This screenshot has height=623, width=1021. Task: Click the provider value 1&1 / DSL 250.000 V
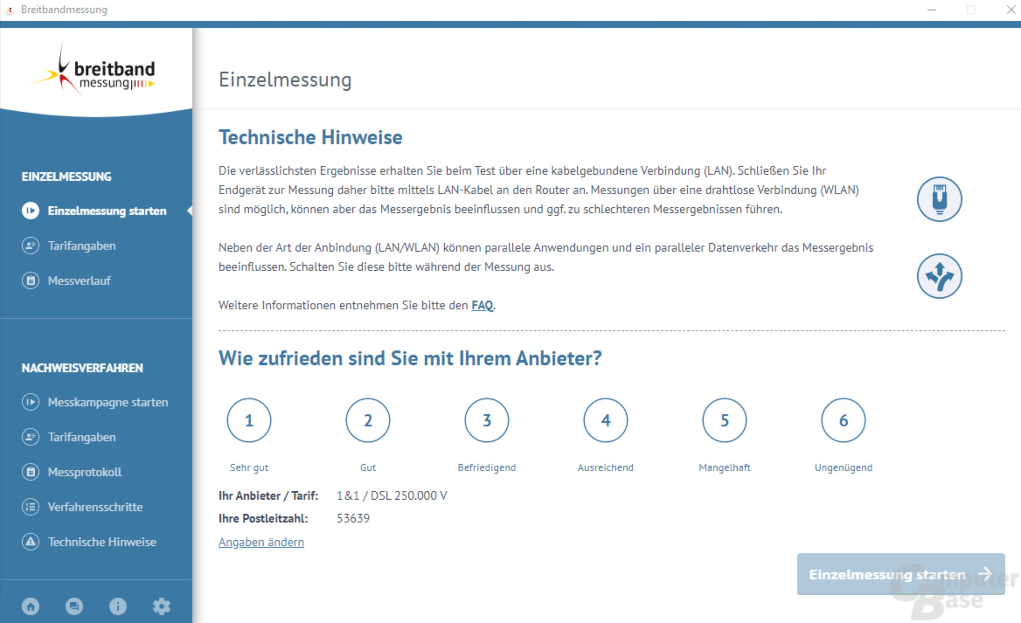[x=392, y=495]
